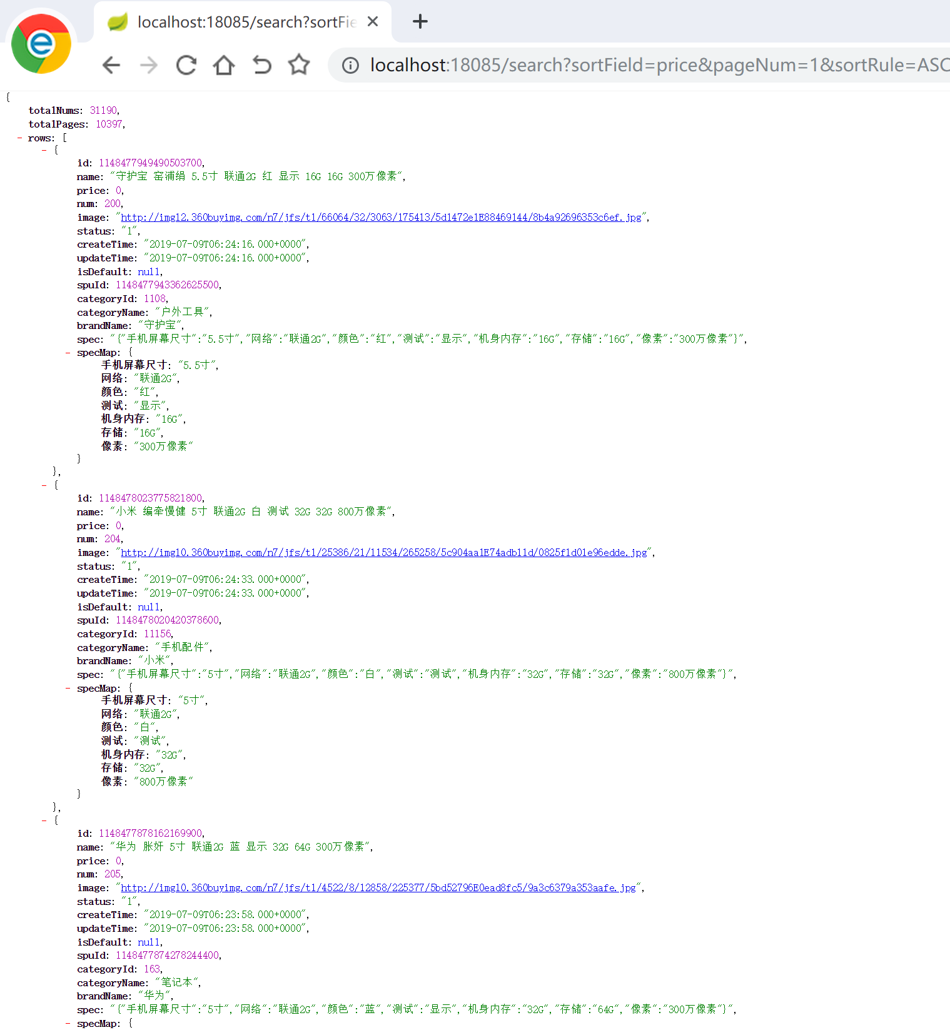Click categoryName value 户外工具
950x1030 pixels.
[x=183, y=312]
